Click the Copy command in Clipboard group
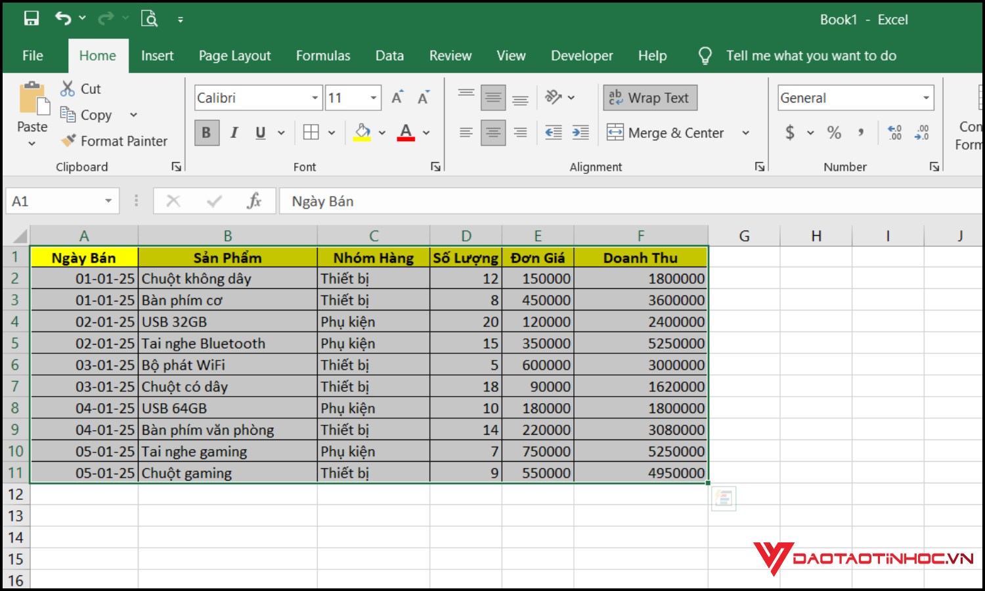Image resolution: width=985 pixels, height=591 pixels. click(x=86, y=114)
